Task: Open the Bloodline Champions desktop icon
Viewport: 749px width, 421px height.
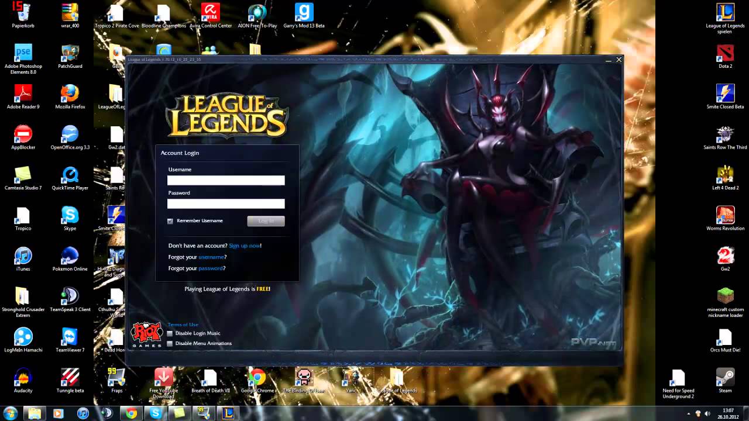Action: pyautogui.click(x=164, y=15)
